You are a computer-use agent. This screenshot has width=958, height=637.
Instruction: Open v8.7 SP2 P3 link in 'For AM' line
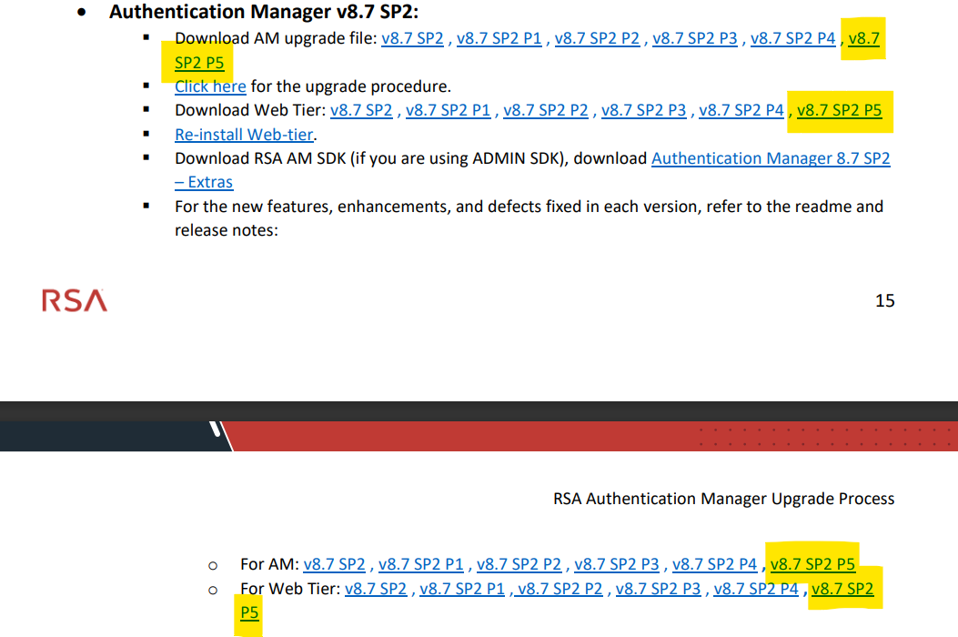[617, 564]
